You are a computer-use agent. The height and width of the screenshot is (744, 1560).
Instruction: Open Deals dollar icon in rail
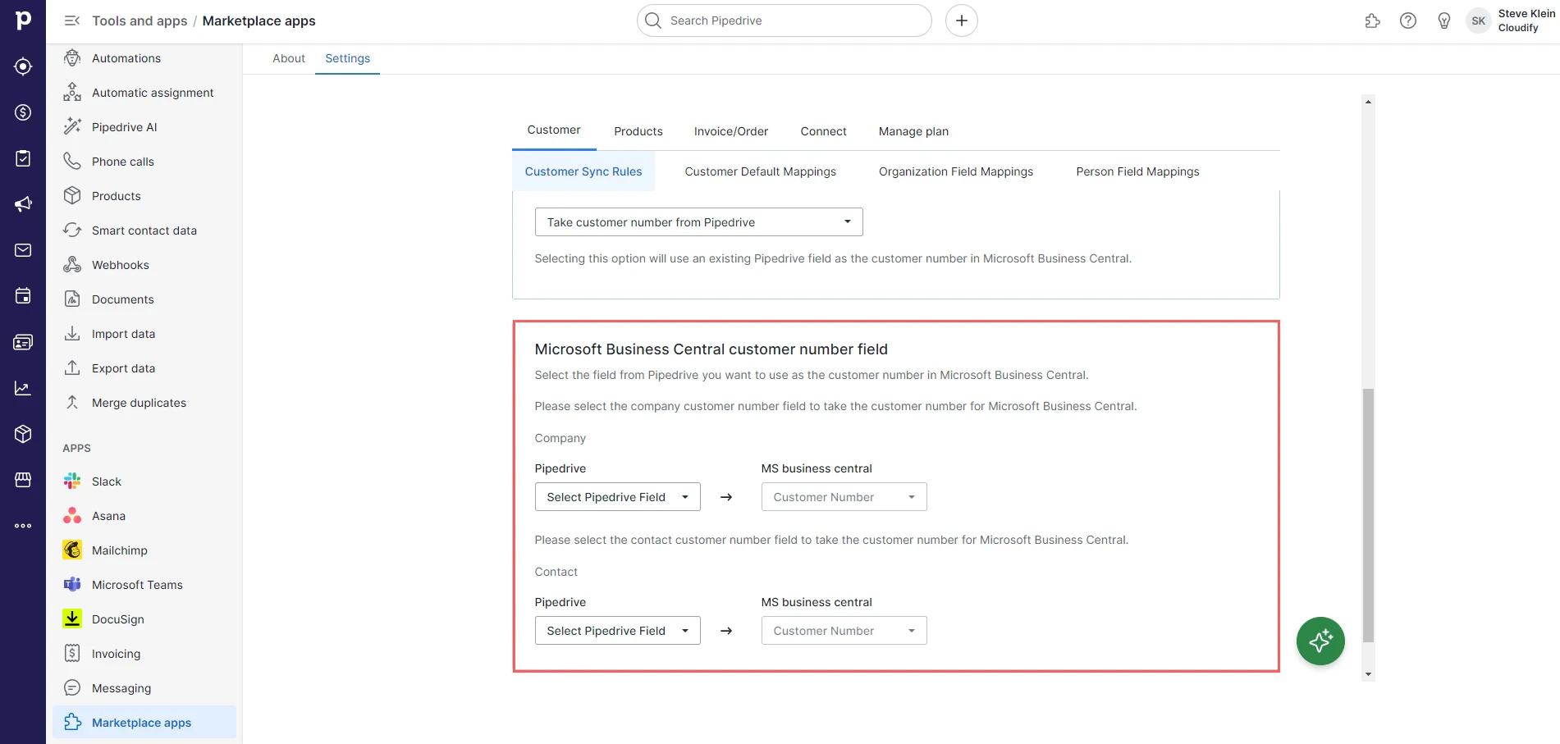pos(23,112)
